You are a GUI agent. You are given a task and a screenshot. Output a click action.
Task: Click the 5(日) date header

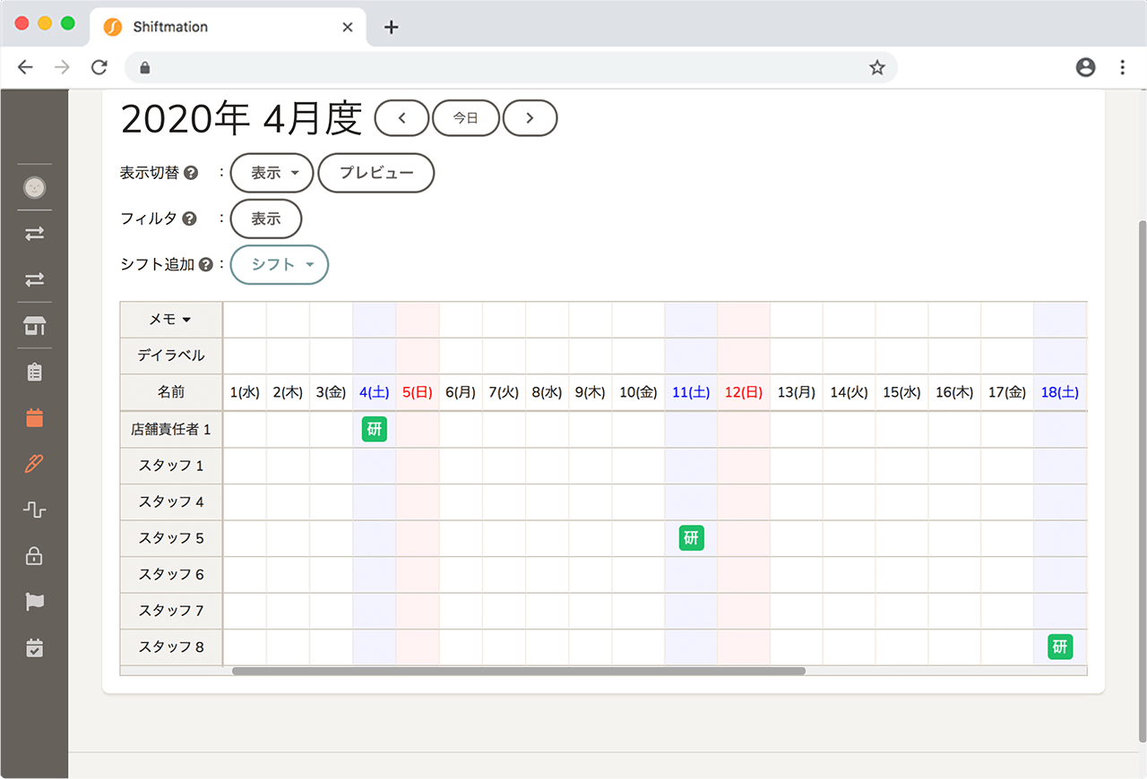[418, 392]
